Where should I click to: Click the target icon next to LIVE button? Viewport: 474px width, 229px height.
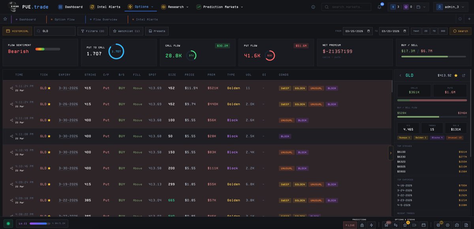click(x=362, y=225)
